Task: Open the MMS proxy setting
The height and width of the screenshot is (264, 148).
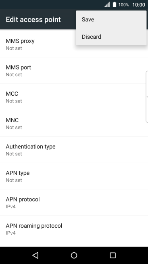Action: (74, 44)
